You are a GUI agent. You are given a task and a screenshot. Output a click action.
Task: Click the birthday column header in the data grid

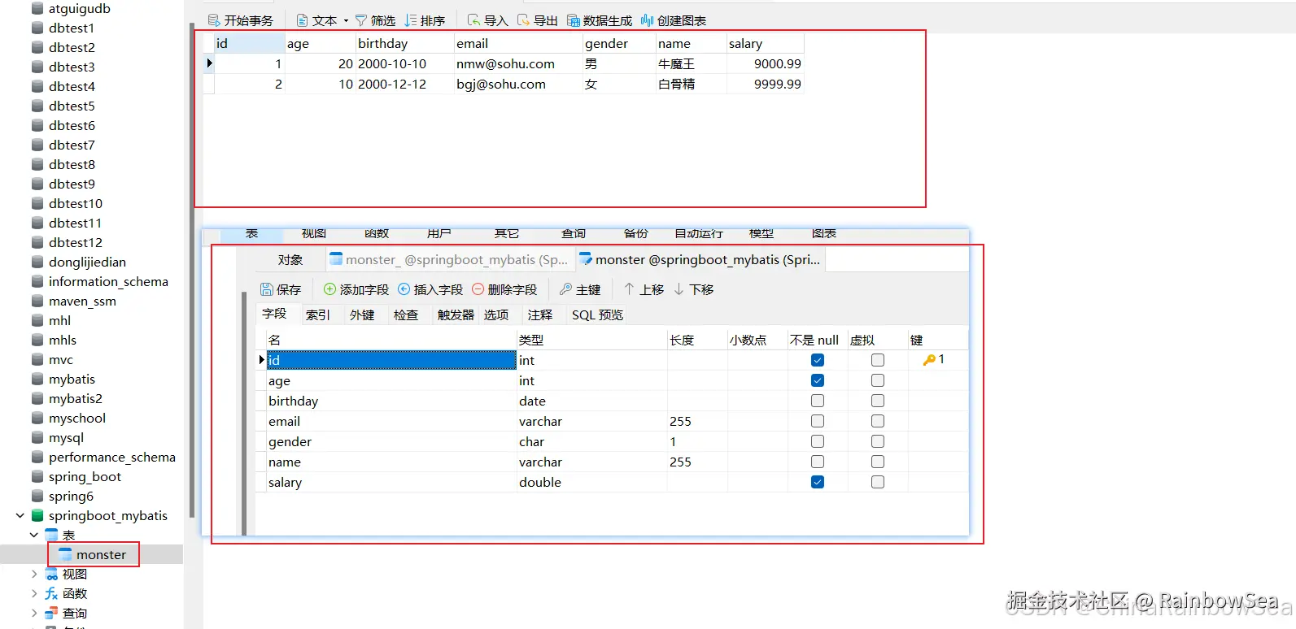point(405,43)
